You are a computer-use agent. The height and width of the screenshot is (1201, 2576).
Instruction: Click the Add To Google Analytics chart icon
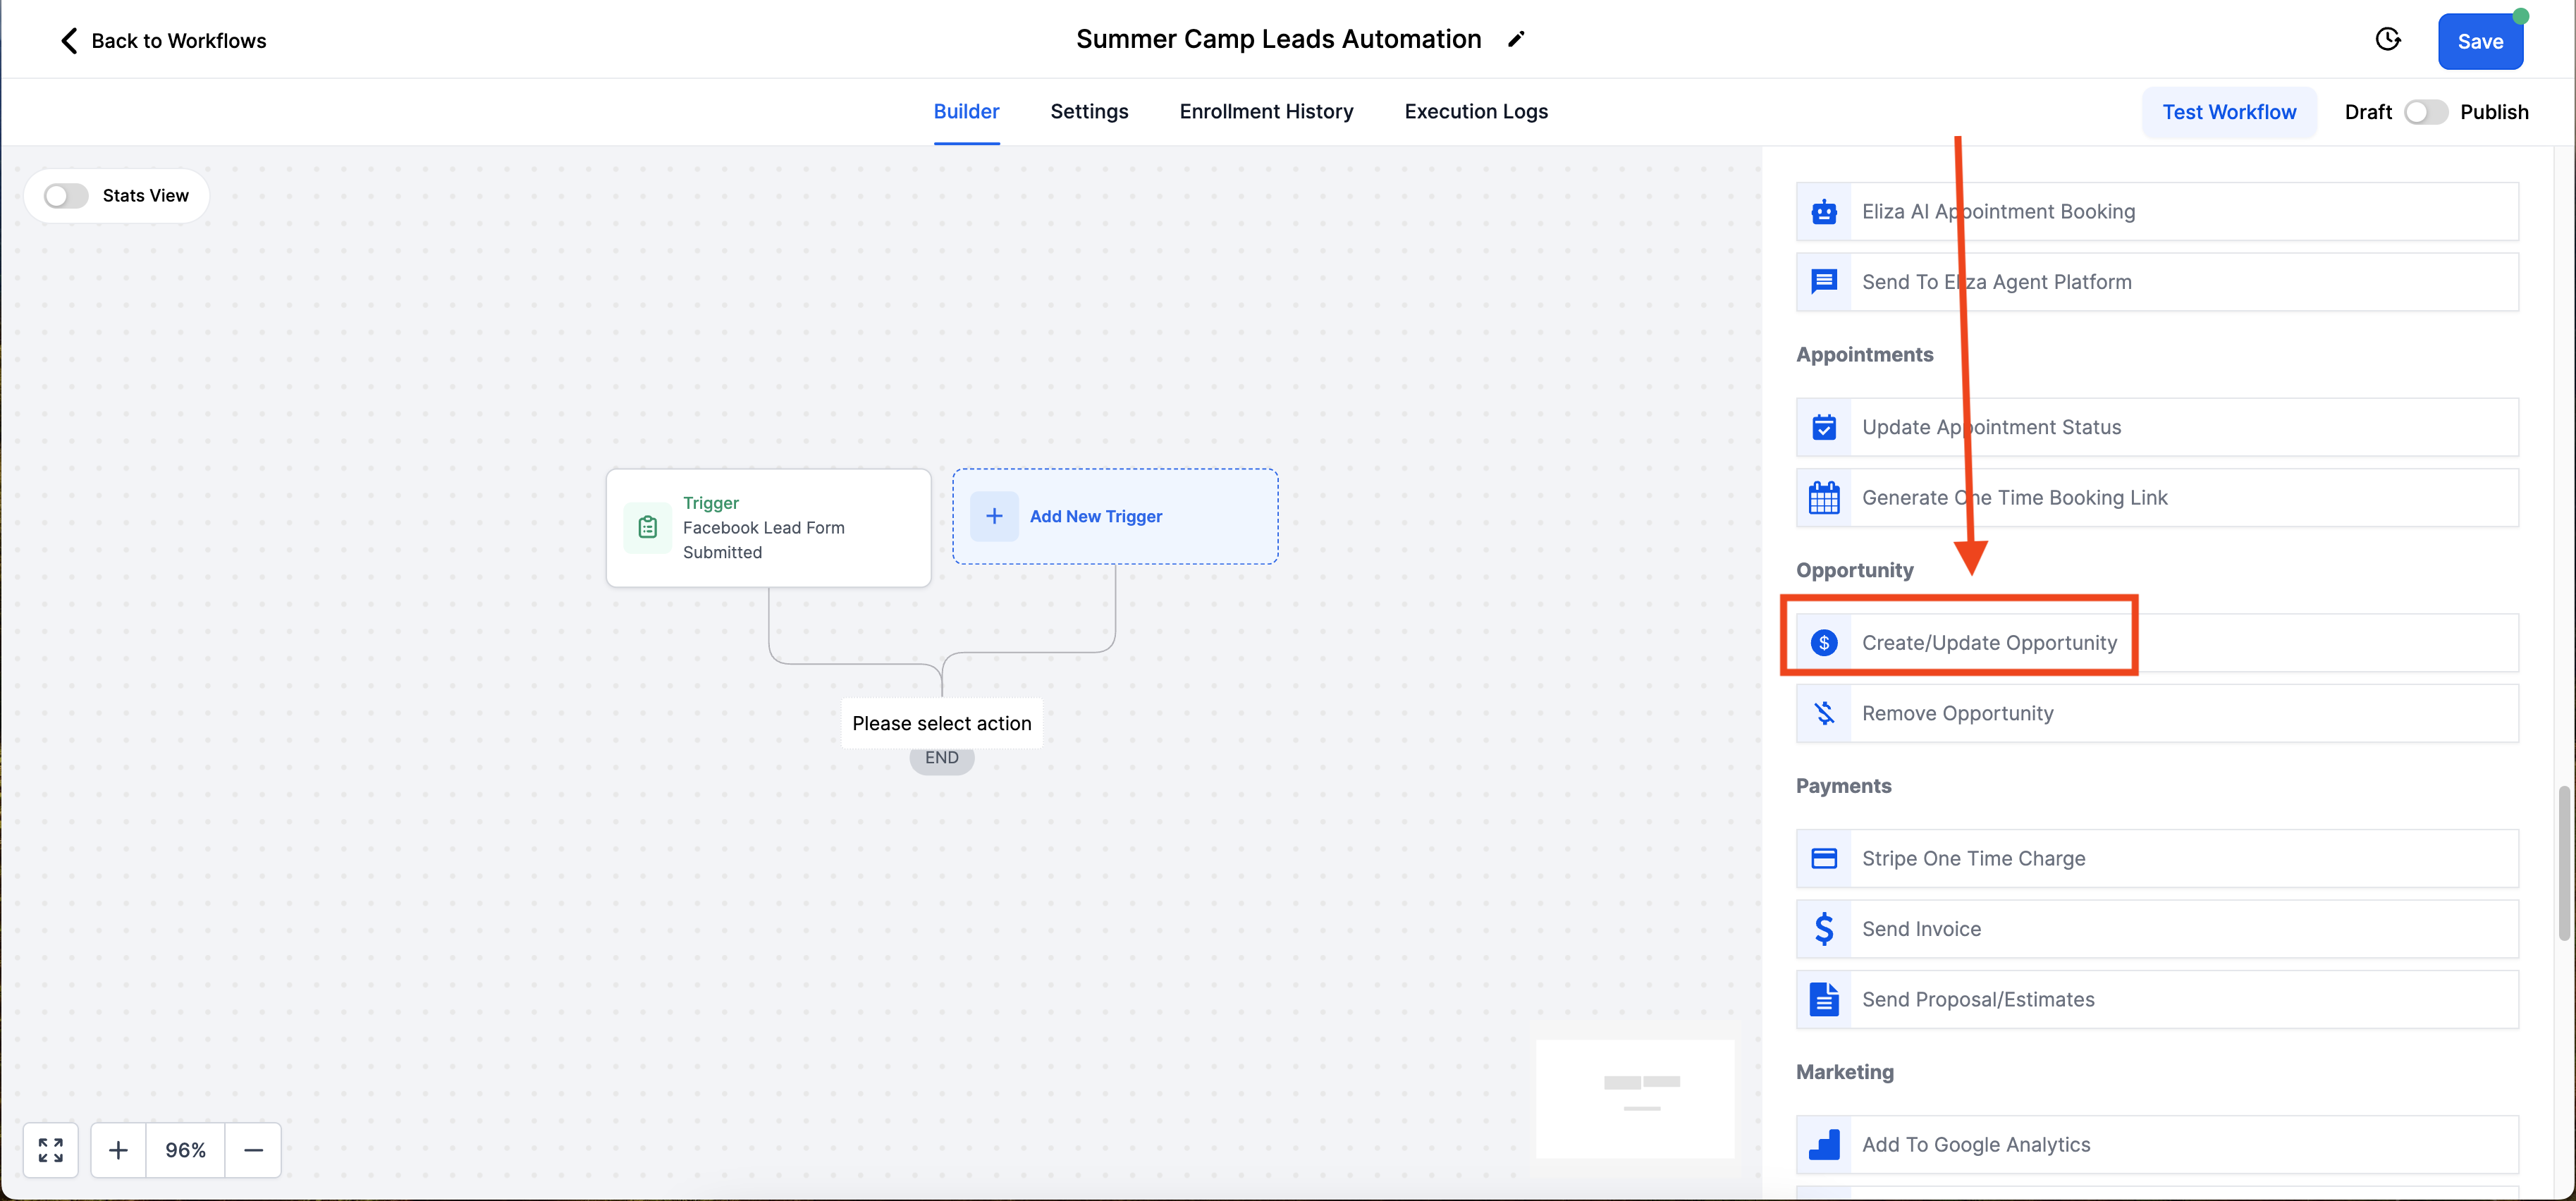tap(1824, 1144)
